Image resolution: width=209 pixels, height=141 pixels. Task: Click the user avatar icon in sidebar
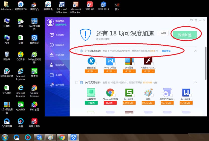[51, 23]
